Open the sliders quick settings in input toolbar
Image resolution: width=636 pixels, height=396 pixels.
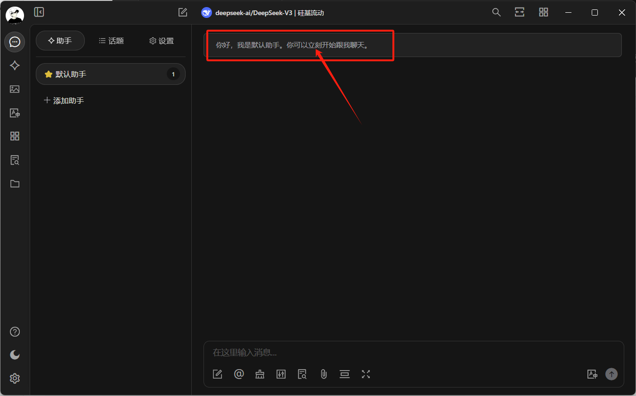(281, 374)
